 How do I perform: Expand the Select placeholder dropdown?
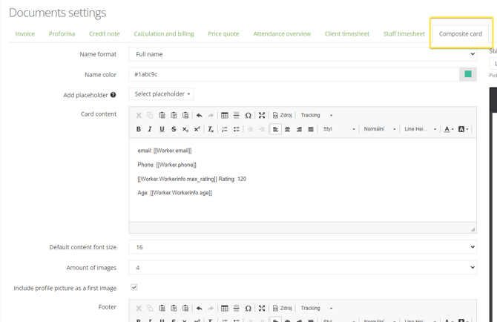tap(161, 94)
